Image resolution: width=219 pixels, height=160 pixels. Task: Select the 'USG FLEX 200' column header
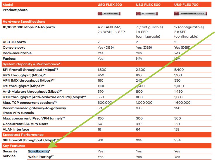(110, 5)
